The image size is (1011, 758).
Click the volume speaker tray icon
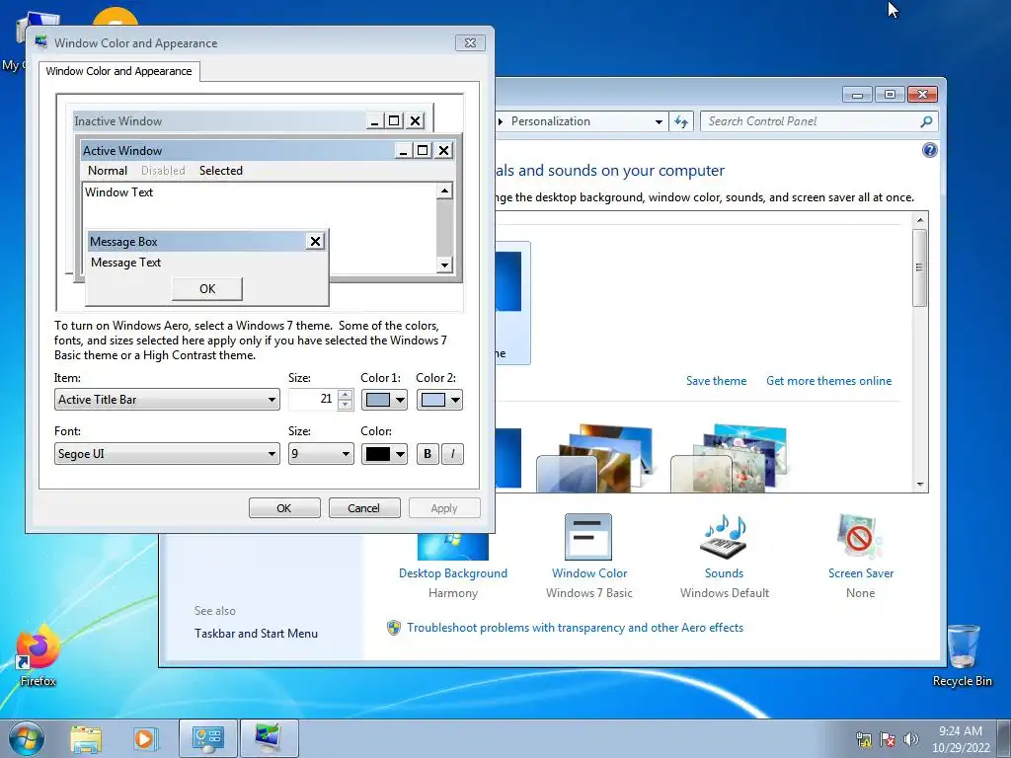click(x=911, y=739)
